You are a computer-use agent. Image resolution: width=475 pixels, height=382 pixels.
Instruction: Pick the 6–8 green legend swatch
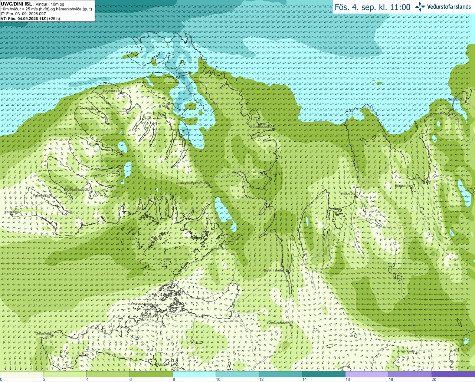click(151, 375)
